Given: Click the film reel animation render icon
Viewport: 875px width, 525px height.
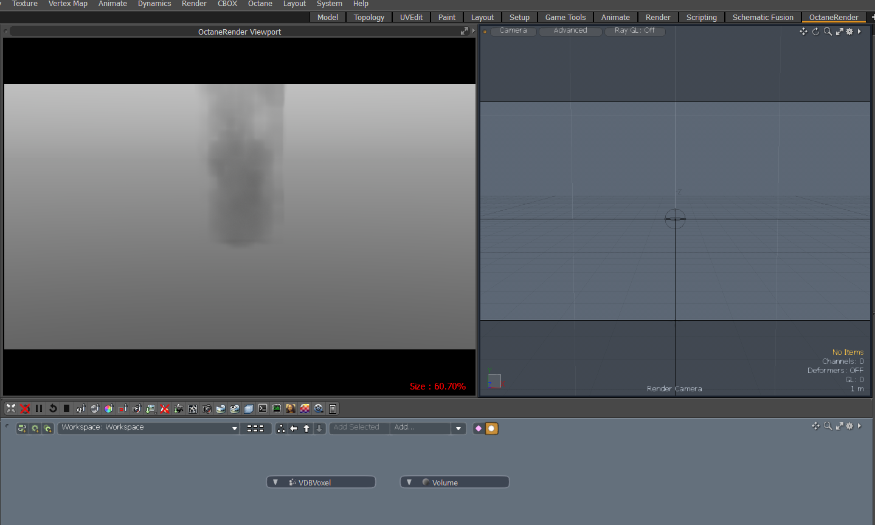Looking at the screenshot, I should point(319,409).
